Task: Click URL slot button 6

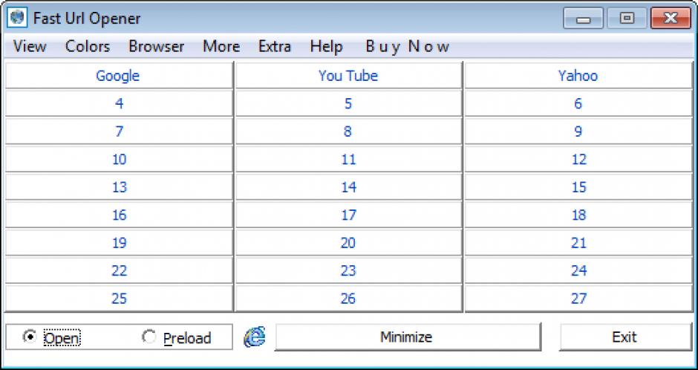Action: click(578, 103)
